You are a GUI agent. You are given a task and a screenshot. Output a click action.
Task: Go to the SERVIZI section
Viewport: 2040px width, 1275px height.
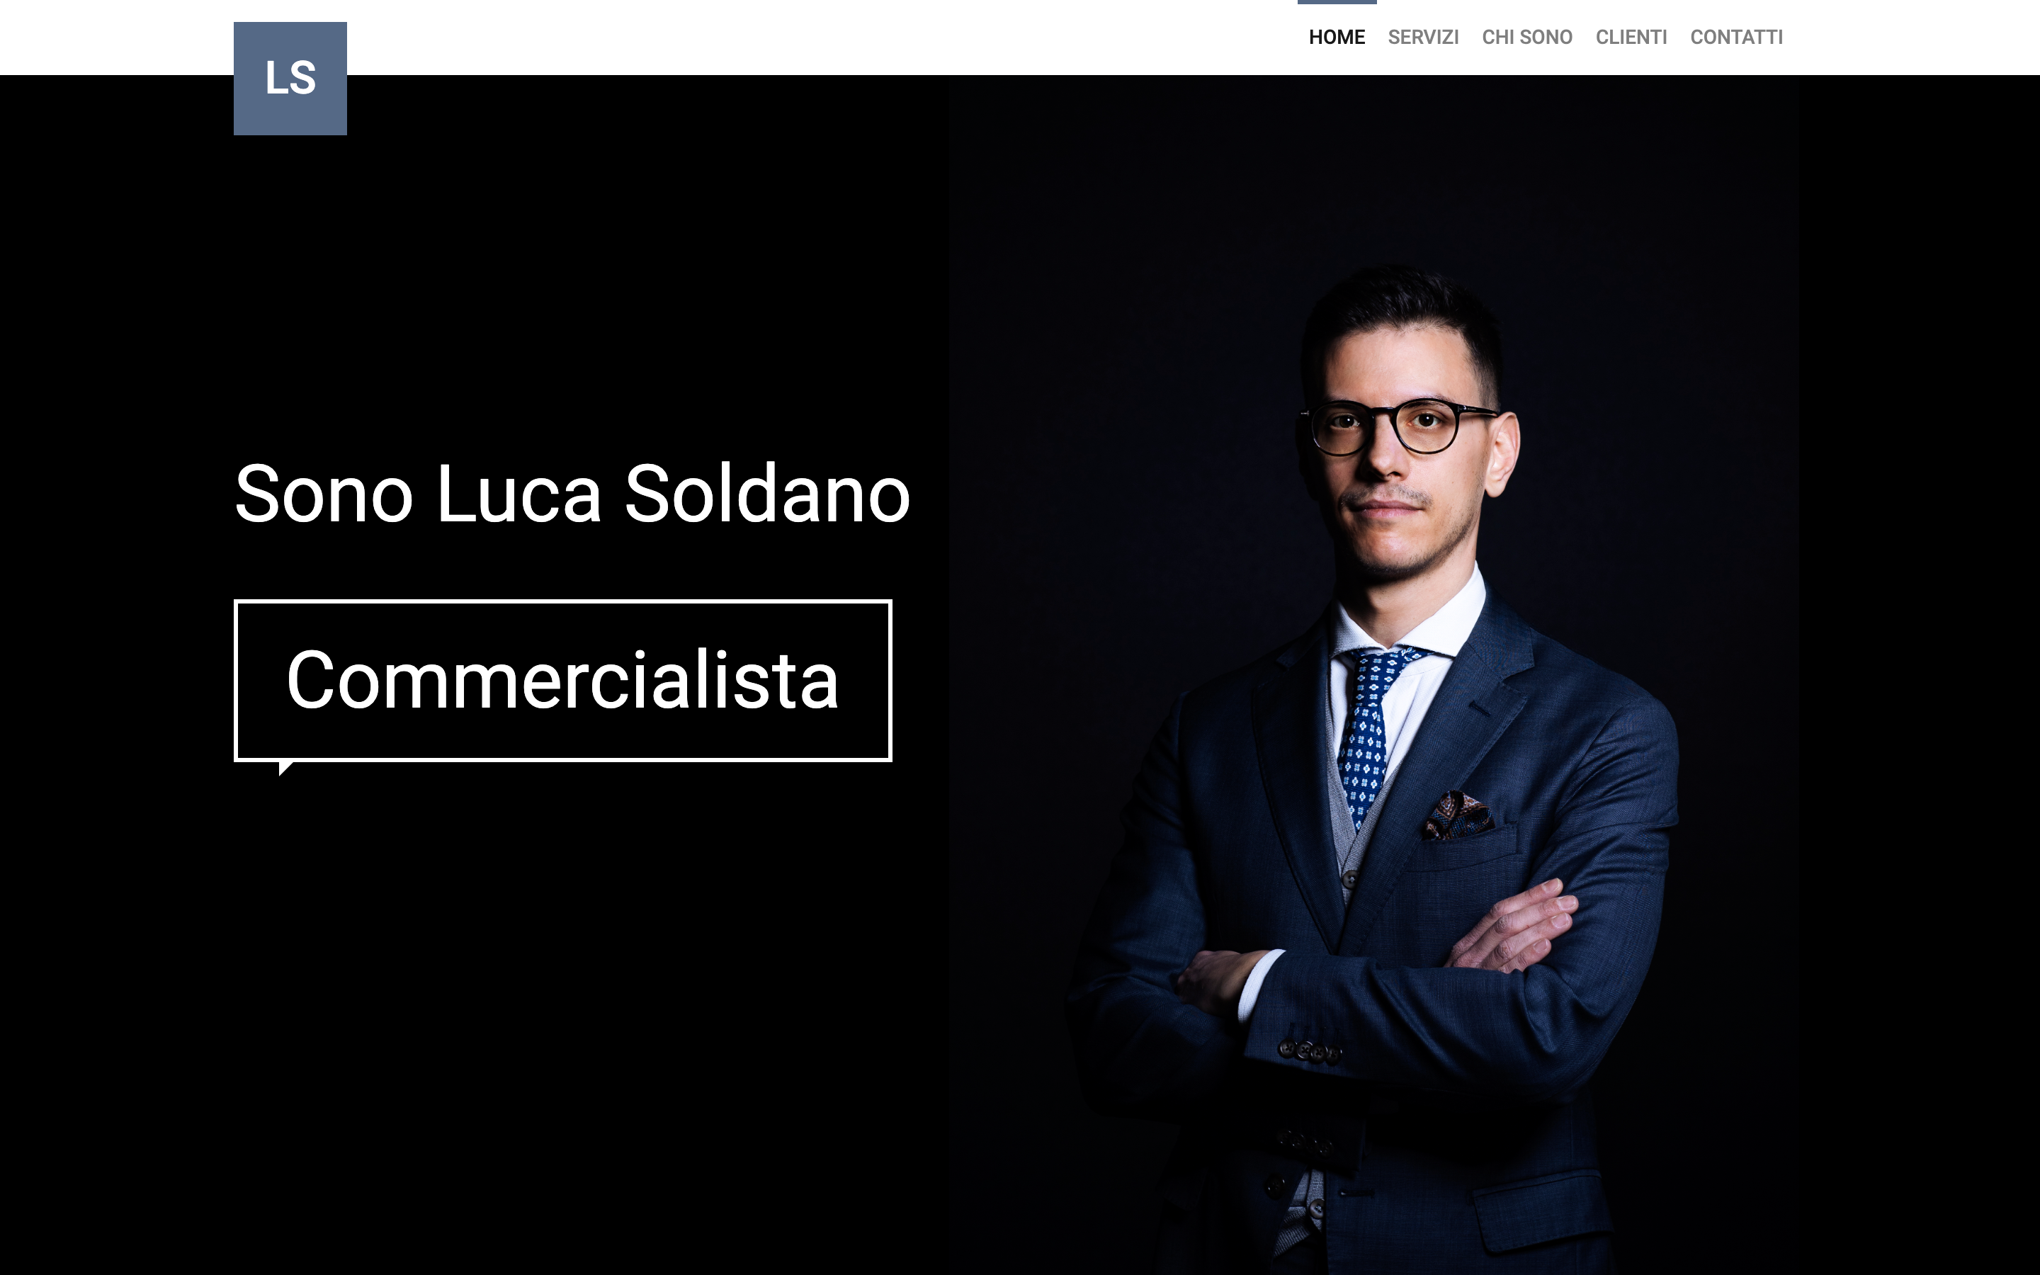click(1423, 37)
